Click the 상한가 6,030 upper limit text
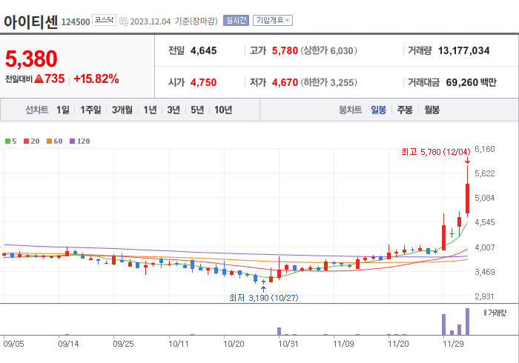The width and height of the screenshot is (519, 363). [x=329, y=50]
